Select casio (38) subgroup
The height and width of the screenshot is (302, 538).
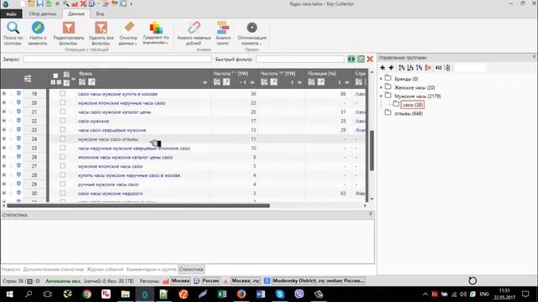[413, 105]
